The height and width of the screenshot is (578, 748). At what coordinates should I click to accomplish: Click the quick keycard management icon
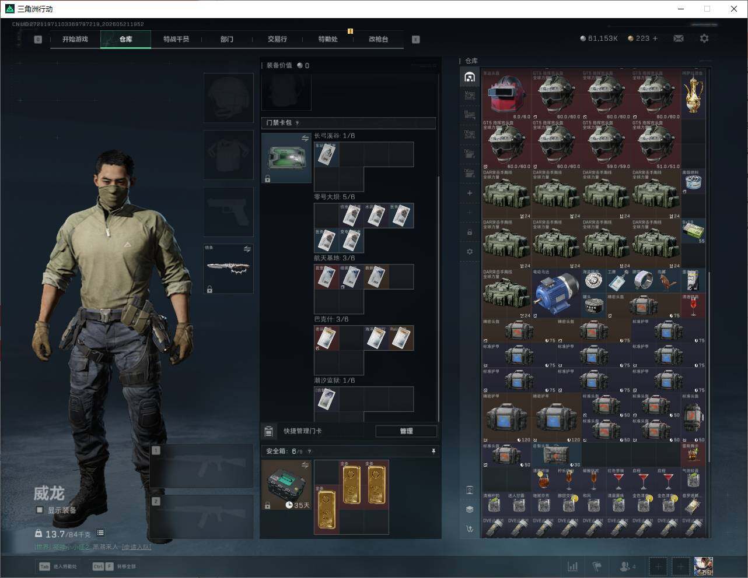268,431
